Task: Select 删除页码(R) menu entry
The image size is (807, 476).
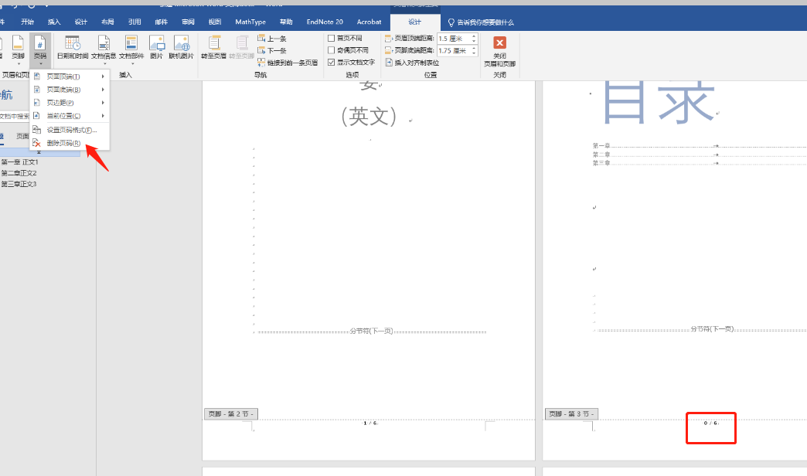Action: 70,143
